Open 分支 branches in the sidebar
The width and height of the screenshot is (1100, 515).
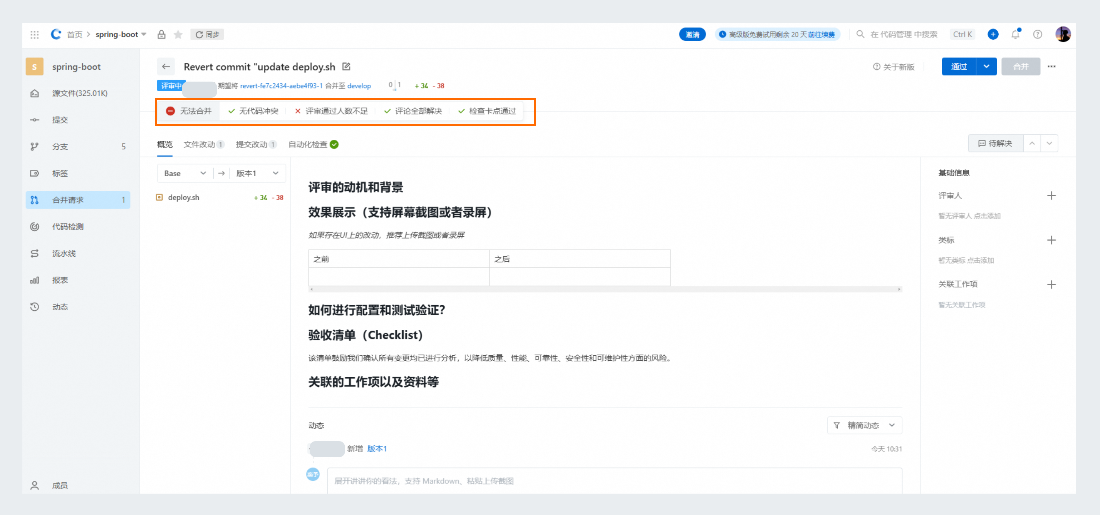tap(78, 146)
